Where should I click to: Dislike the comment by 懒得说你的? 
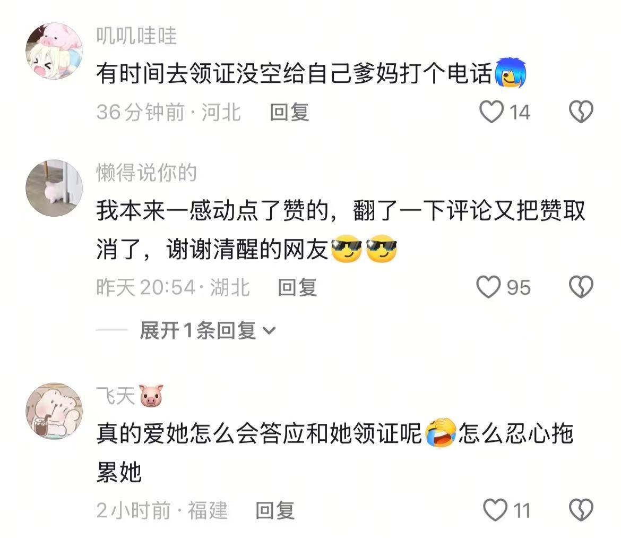581,287
